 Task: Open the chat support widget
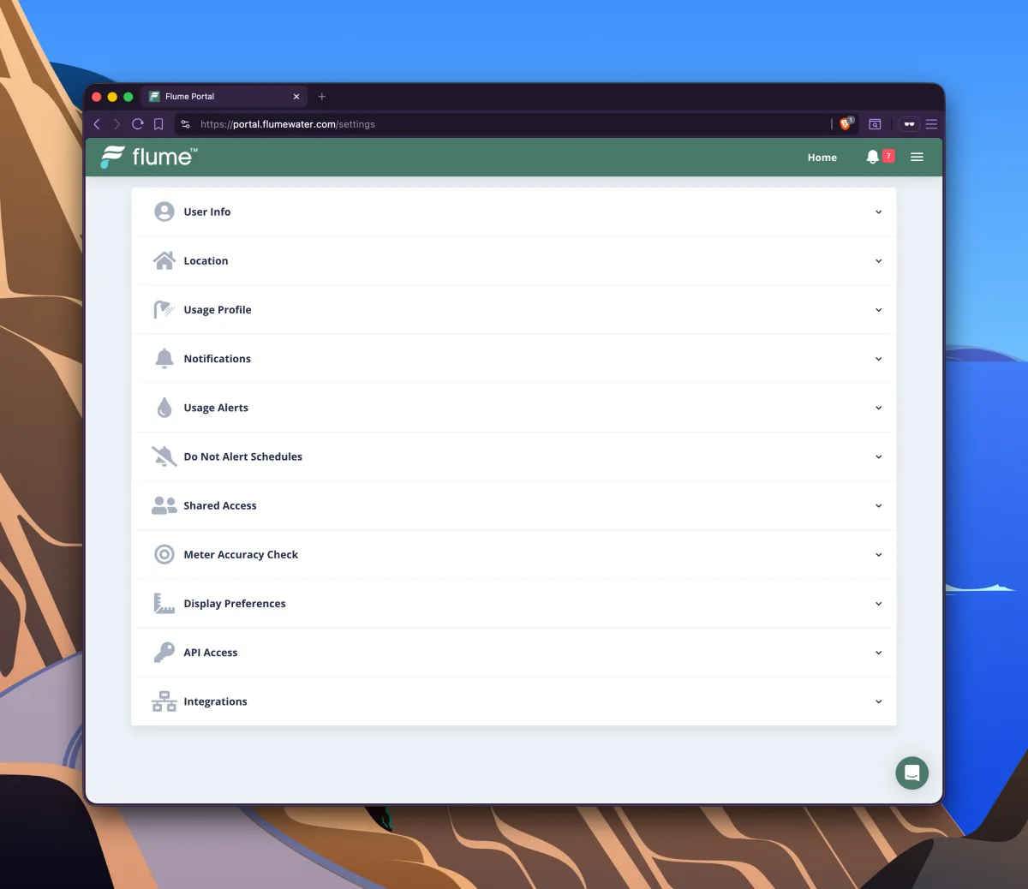coord(912,773)
